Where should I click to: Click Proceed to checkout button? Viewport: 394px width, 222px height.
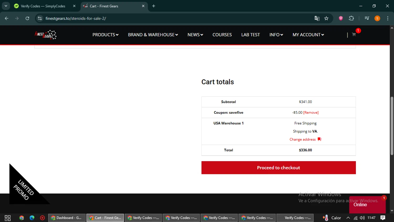click(278, 168)
